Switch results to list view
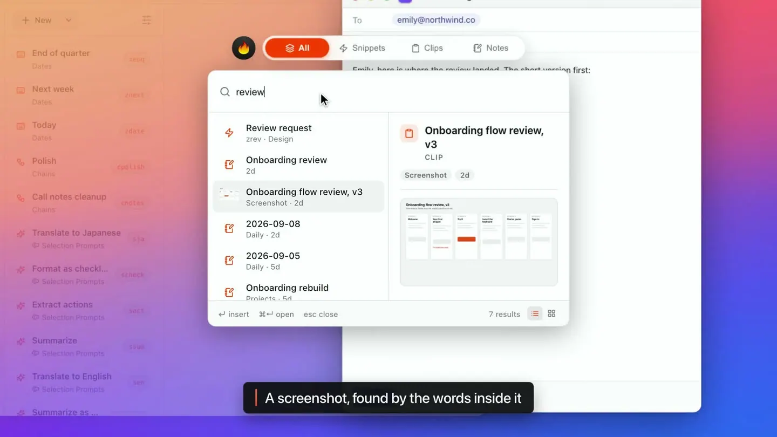Screen dimensions: 777x437 [535, 313]
